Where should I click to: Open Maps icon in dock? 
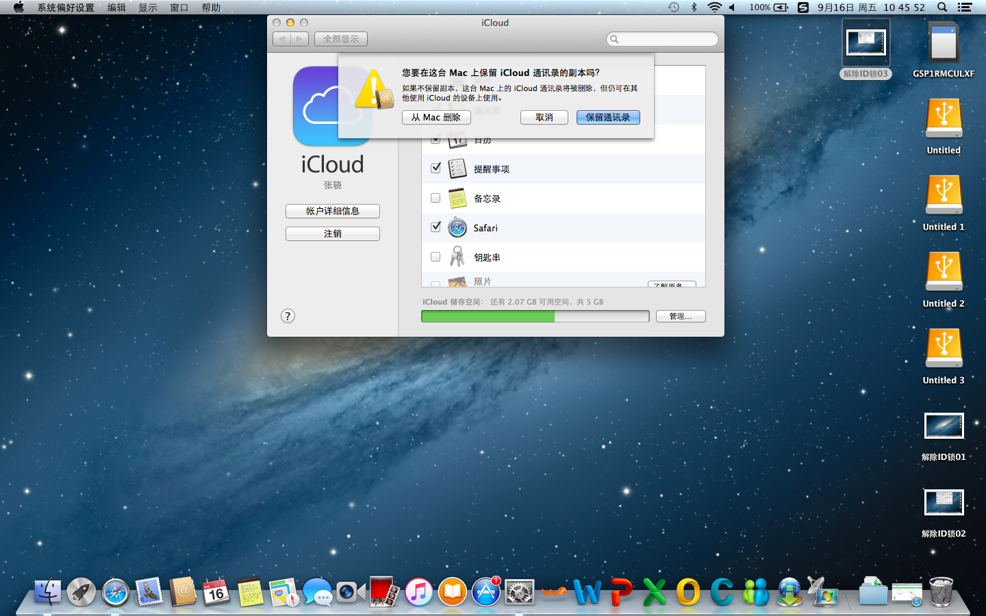[283, 592]
